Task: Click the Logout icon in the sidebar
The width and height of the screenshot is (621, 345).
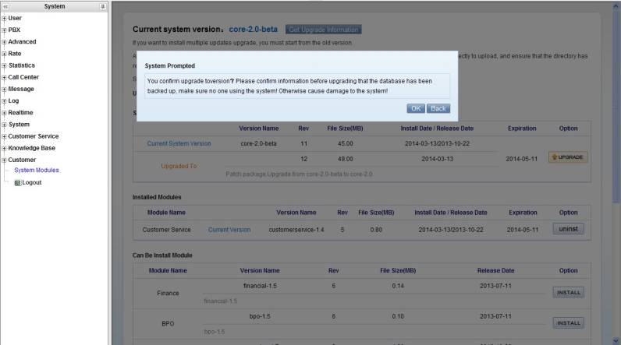Action: 17,183
